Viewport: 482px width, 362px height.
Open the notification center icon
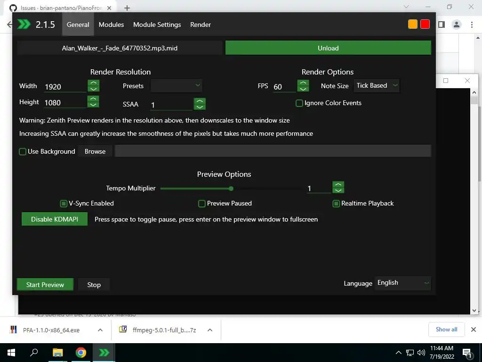(x=467, y=353)
